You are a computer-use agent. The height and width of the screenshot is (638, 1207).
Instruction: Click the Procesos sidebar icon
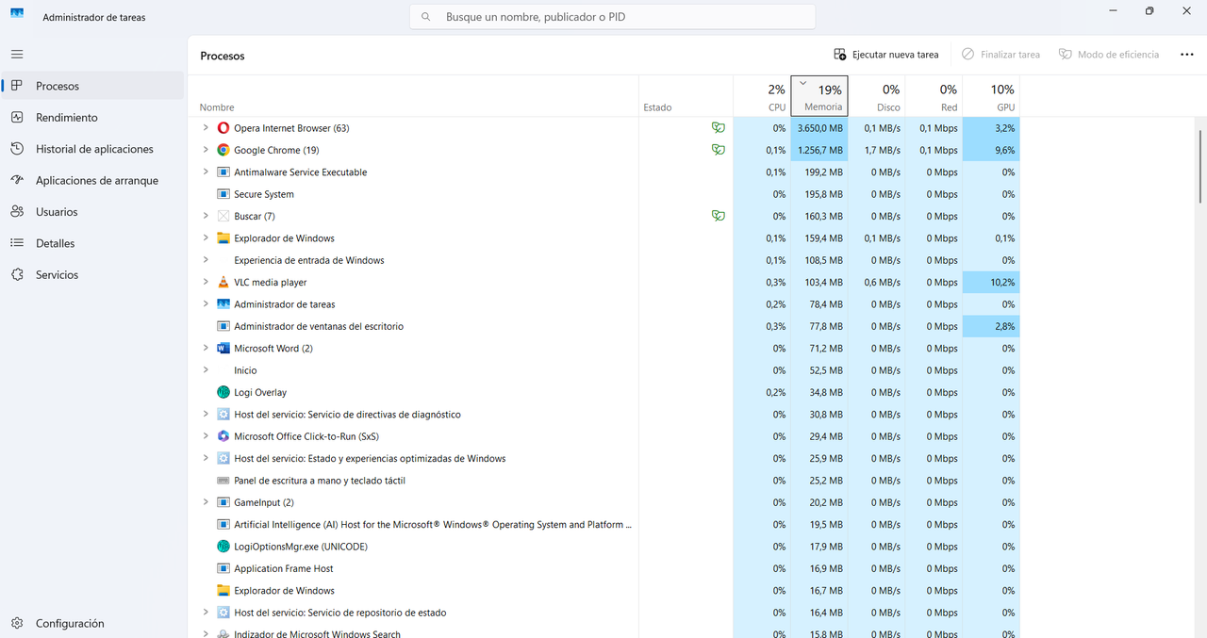17,86
